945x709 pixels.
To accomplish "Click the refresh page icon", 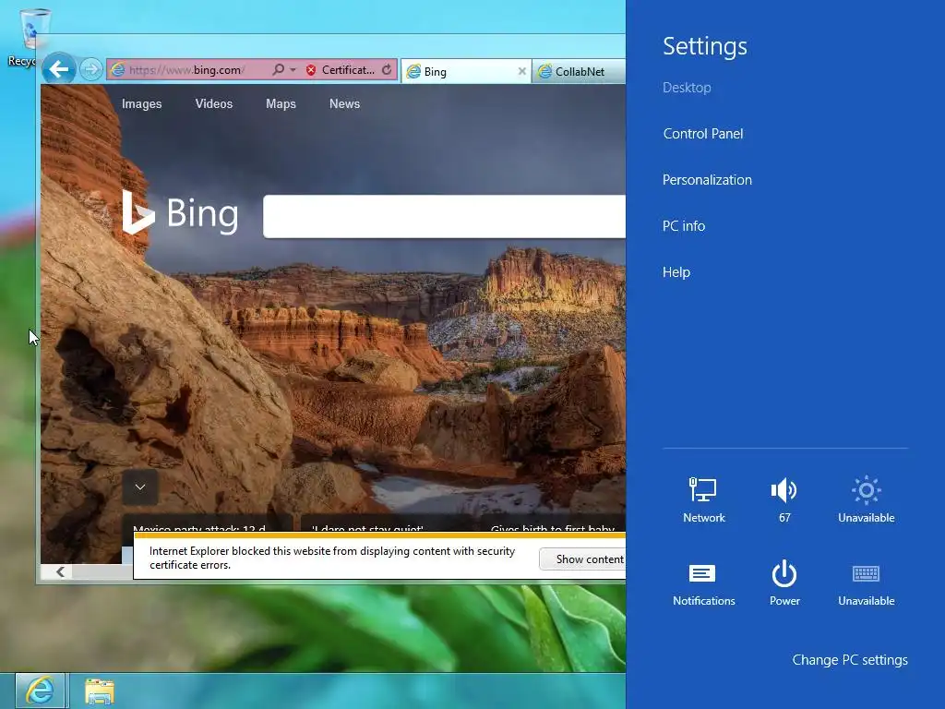I will (387, 70).
